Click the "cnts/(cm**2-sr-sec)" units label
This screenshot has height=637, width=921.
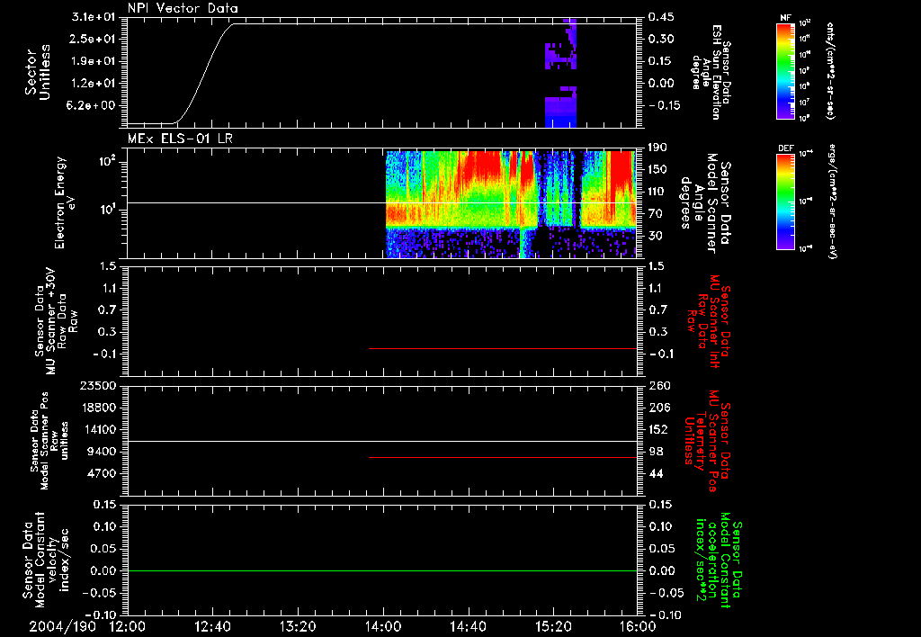[x=830, y=71]
